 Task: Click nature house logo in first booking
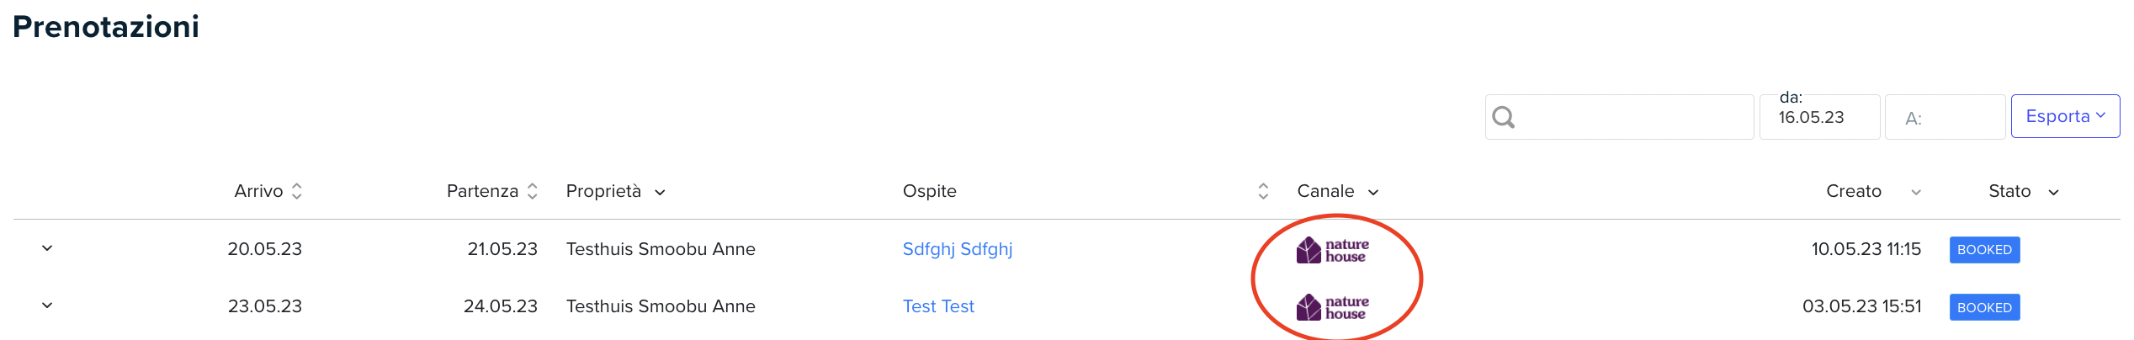(x=1333, y=250)
